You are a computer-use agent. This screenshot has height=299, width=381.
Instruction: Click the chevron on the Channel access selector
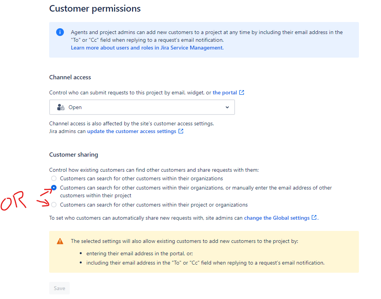pyautogui.click(x=227, y=107)
